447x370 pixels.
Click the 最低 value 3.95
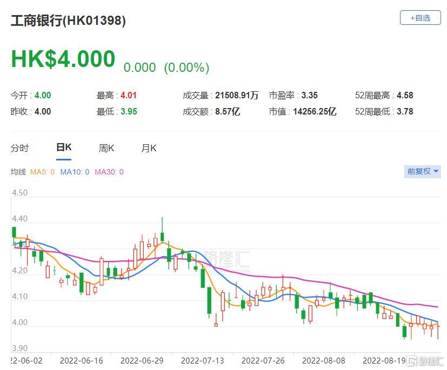129,111
